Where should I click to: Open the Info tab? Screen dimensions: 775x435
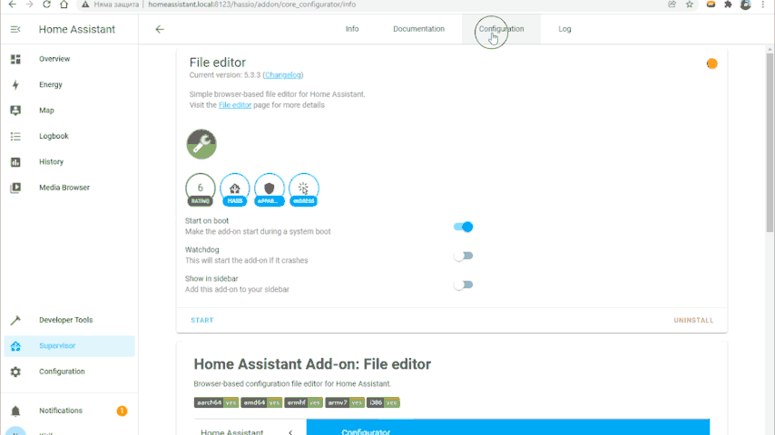352,29
